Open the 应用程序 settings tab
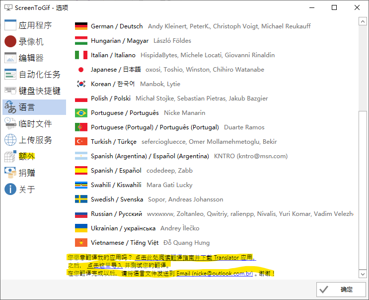The image size is (369, 300). [x=34, y=25]
